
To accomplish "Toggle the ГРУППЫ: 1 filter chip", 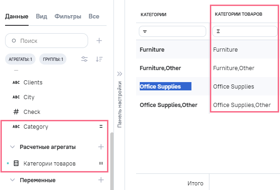I will [x=53, y=59].
